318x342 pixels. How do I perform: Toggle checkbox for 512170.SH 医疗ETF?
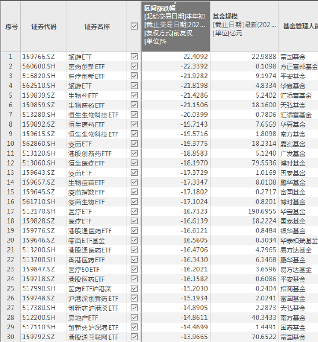[134, 211]
